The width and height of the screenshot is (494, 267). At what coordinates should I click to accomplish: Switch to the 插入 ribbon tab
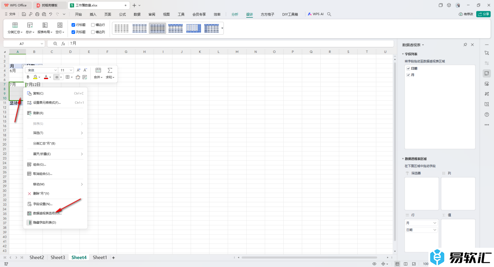(x=93, y=14)
